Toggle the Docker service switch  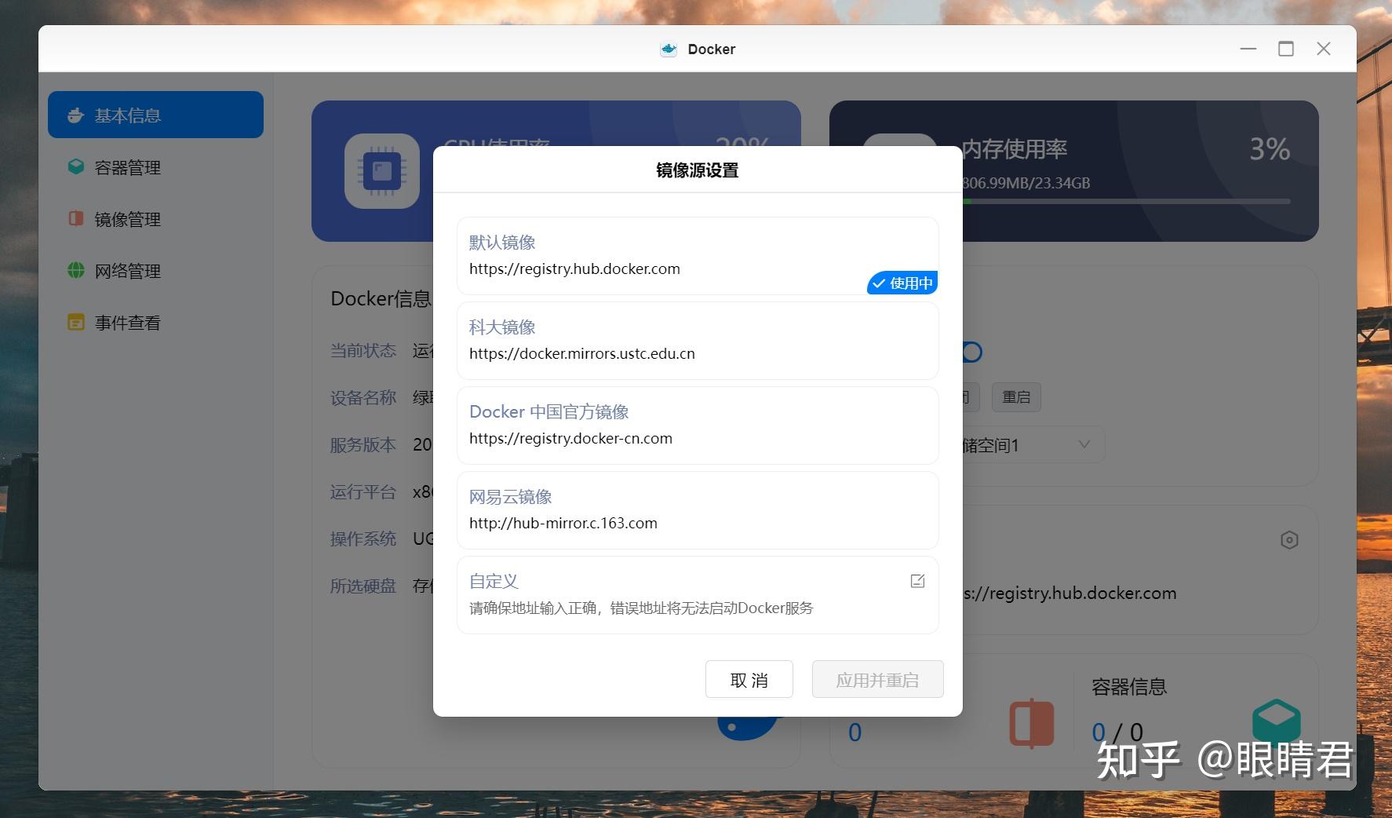(x=971, y=352)
